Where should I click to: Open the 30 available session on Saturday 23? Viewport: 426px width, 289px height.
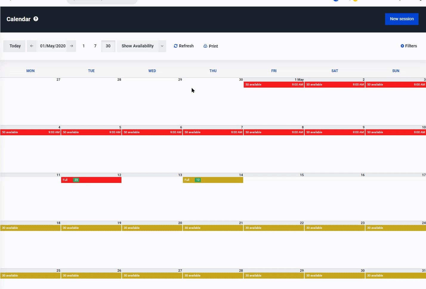335,228
